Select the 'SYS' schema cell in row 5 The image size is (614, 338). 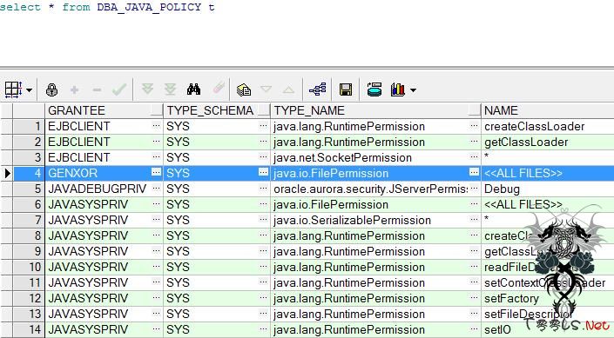217,189
